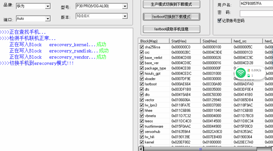Screen dimensions: 273x151
Task: Click 生产模式切换到下载模式 button
Action: pos(172,4)
